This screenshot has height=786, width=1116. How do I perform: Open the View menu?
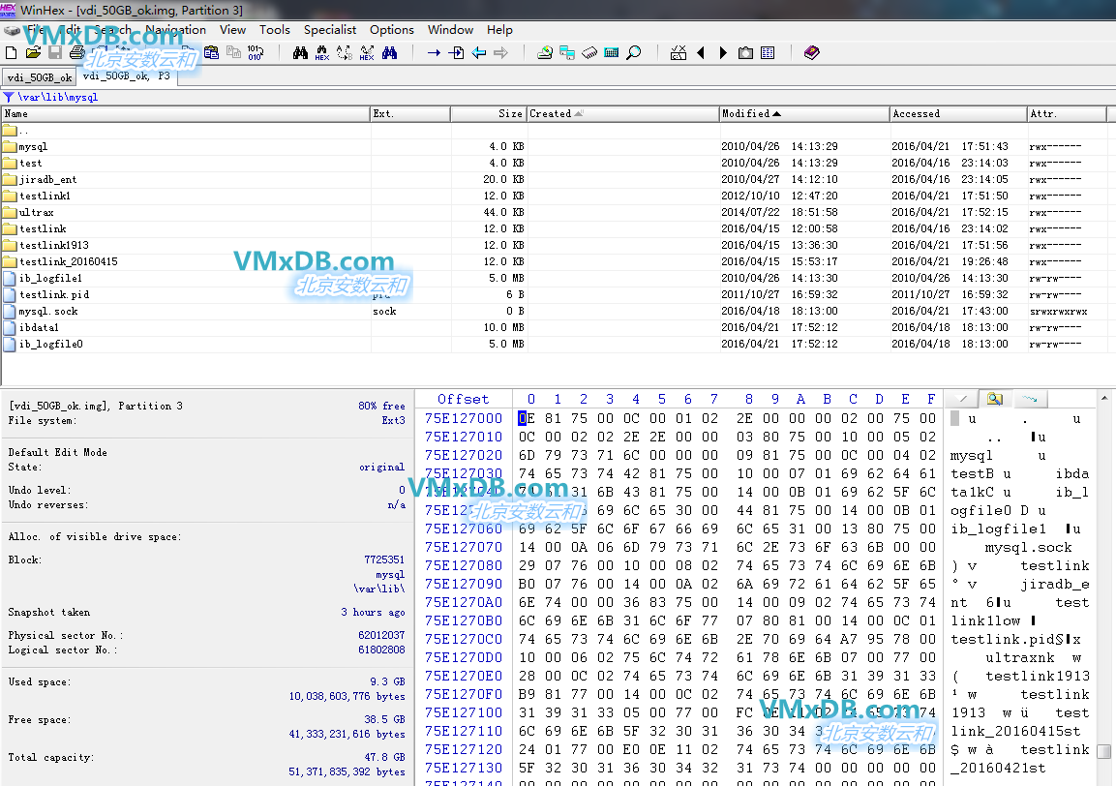coord(232,30)
